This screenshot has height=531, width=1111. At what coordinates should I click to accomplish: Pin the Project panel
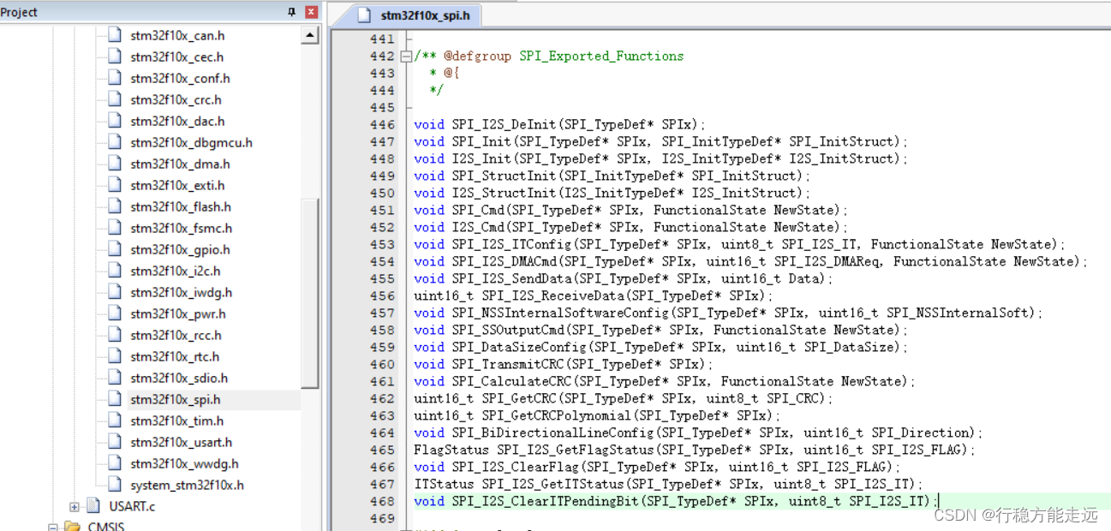292,12
